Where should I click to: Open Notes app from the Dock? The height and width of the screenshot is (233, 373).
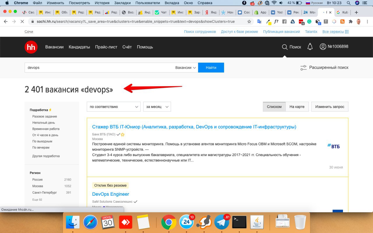[143, 222]
